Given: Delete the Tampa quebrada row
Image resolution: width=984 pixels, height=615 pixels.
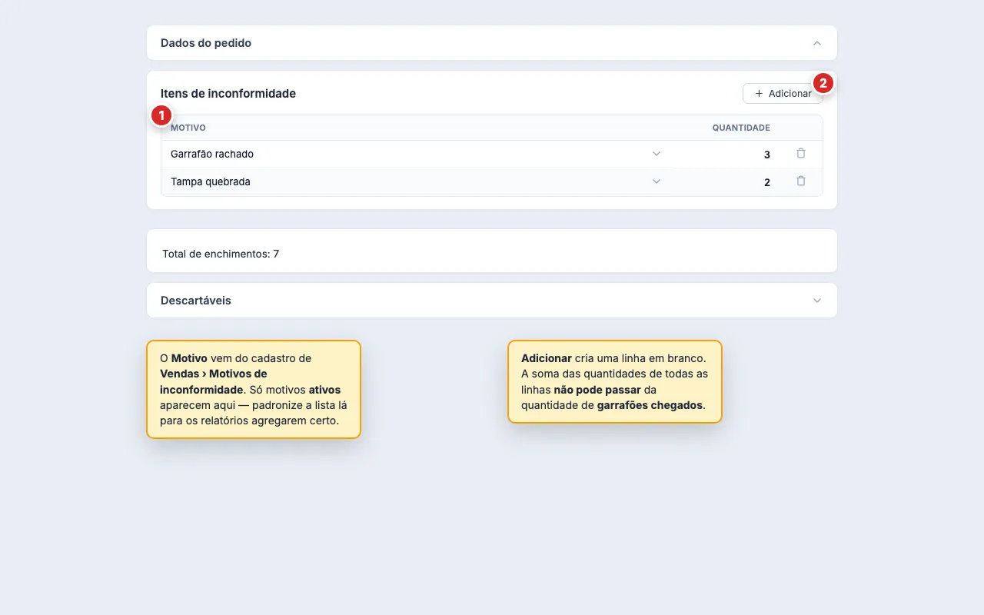Looking at the screenshot, I should (801, 181).
